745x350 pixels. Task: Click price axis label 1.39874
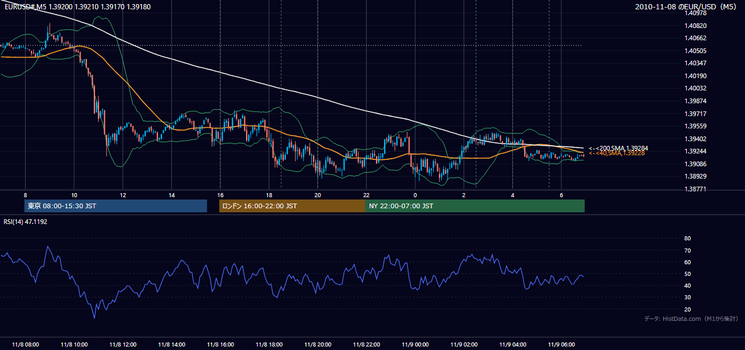pyautogui.click(x=696, y=101)
